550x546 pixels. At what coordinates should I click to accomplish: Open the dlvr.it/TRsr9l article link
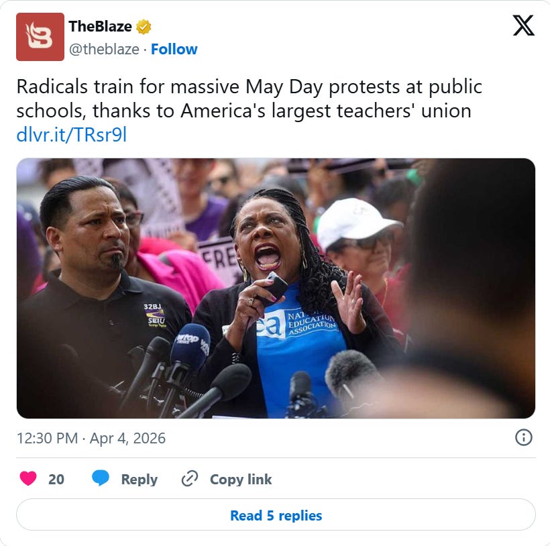click(x=72, y=135)
